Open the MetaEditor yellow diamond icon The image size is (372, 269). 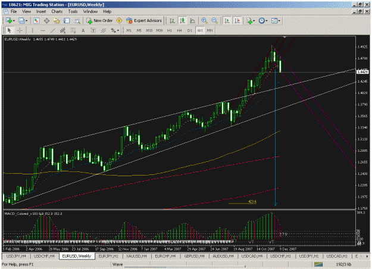coord(119,21)
